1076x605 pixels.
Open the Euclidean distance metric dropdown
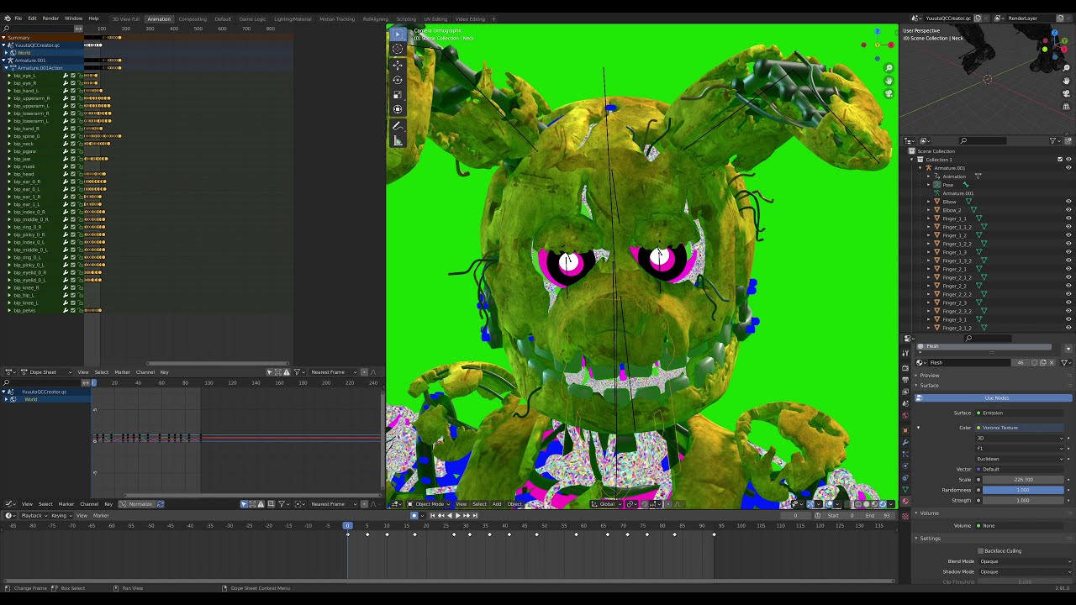(x=1021, y=459)
